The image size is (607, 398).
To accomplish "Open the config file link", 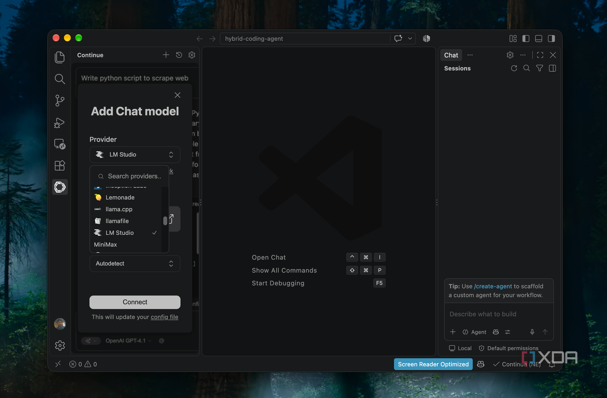I will tap(165, 317).
